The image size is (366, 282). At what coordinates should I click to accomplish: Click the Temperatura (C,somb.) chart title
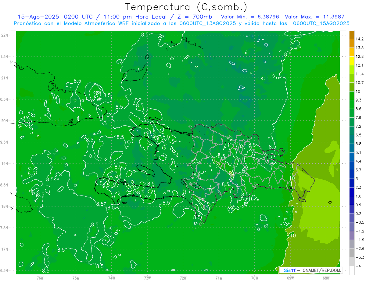point(186,7)
